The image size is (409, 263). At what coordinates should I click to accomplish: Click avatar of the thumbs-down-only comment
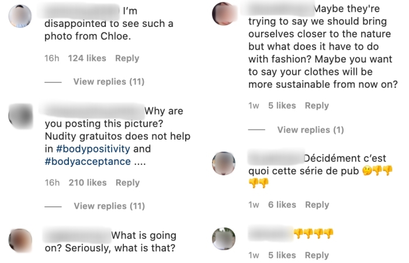[x=224, y=238]
